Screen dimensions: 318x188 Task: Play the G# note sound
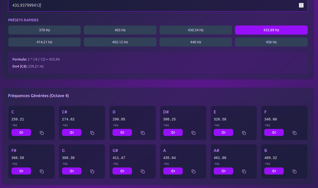122,171
